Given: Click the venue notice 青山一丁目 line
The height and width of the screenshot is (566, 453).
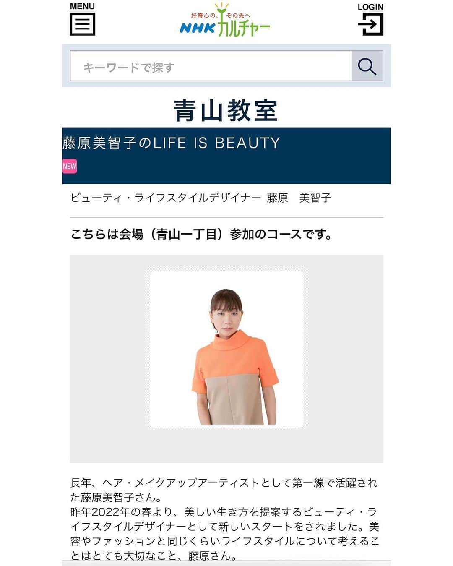Looking at the screenshot, I should pyautogui.click(x=202, y=234).
